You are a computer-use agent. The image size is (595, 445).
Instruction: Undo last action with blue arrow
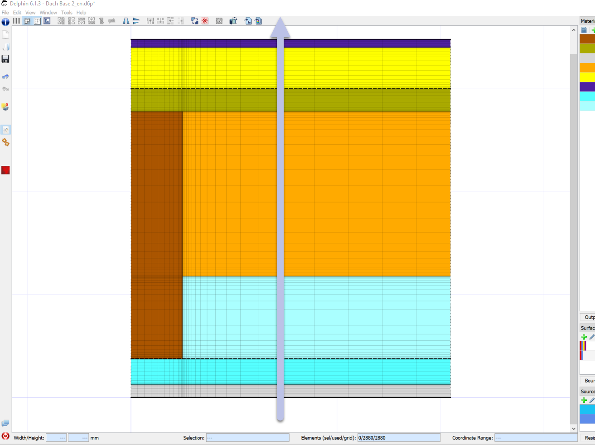tap(5, 77)
